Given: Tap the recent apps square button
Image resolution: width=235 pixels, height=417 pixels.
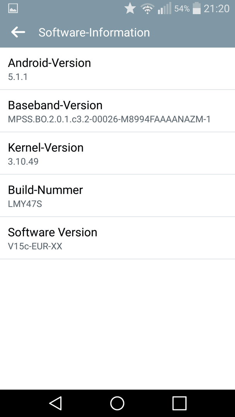Looking at the screenshot, I should point(179,403).
